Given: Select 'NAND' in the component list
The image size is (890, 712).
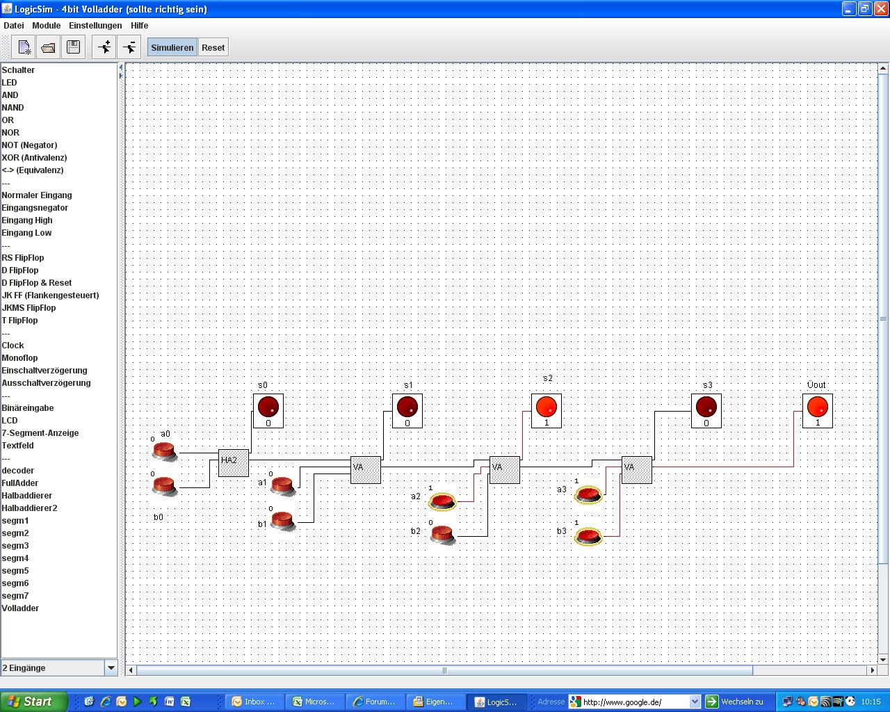Looking at the screenshot, I should (x=13, y=107).
